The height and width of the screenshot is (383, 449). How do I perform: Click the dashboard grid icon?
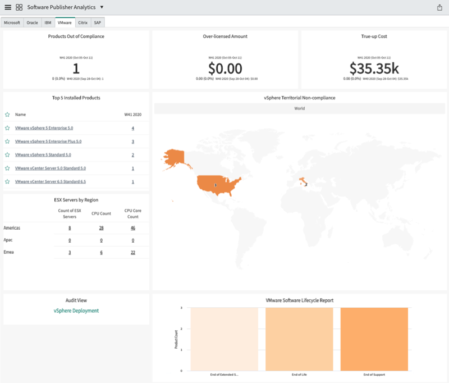(19, 7)
